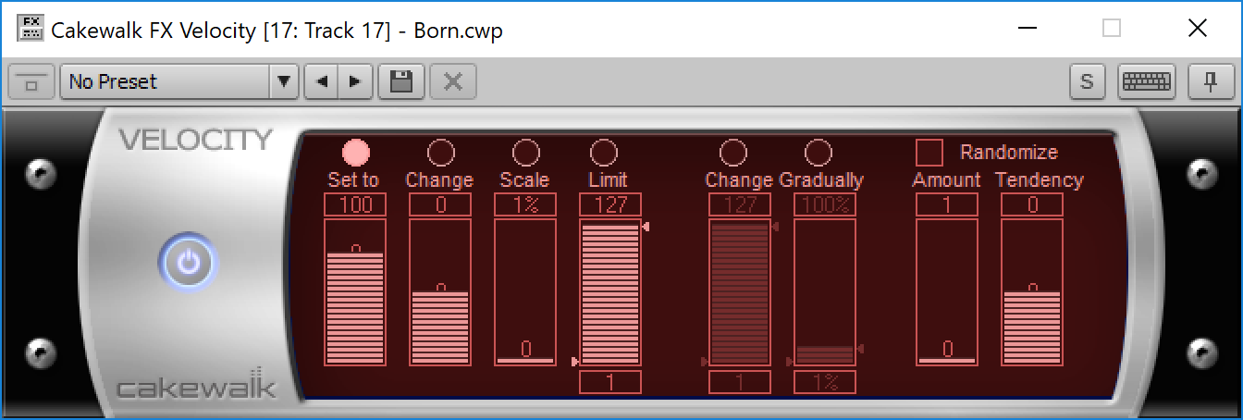Go to the next preset arrow
1243x420 pixels.
[354, 81]
